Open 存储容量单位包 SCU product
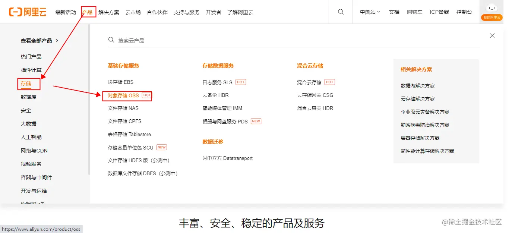 (x=131, y=148)
